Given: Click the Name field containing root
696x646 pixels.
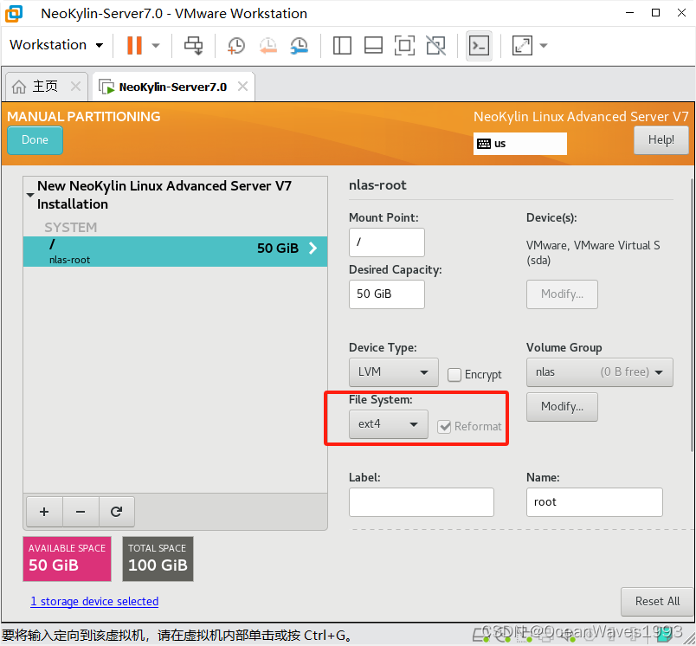Looking at the screenshot, I should (x=595, y=502).
